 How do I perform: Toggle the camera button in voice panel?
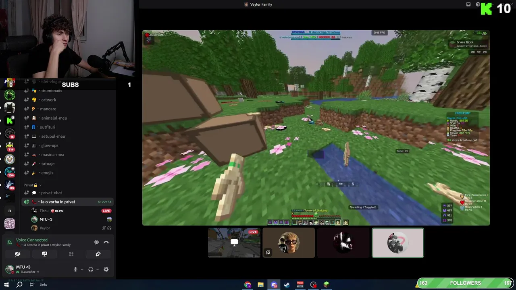pos(18,254)
